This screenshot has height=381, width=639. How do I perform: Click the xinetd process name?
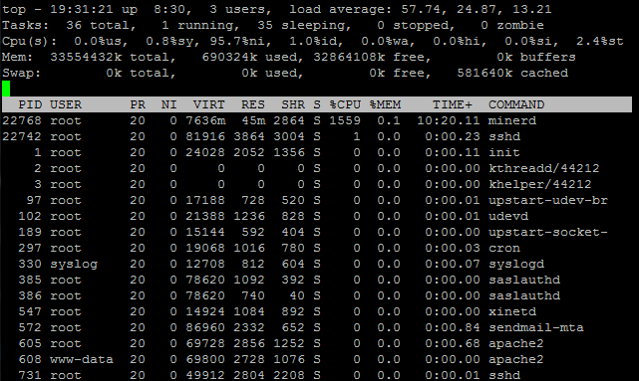coord(512,312)
